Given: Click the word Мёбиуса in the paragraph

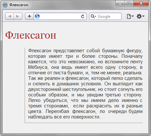Looking at the screenshot, I should (38, 67).
